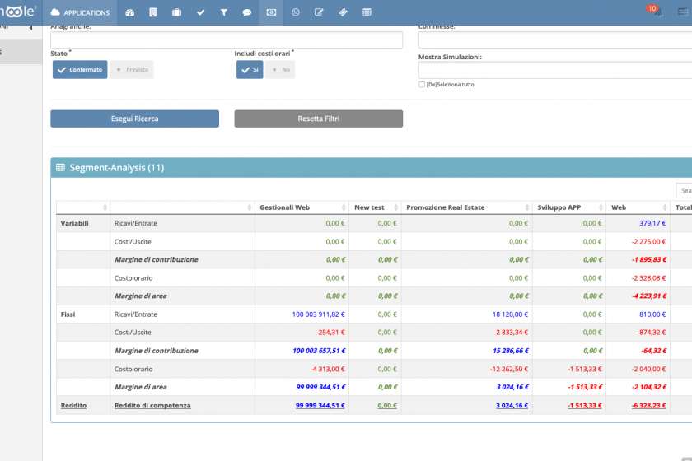Sort by Web column
This screenshot has height=461, width=692.
point(638,207)
